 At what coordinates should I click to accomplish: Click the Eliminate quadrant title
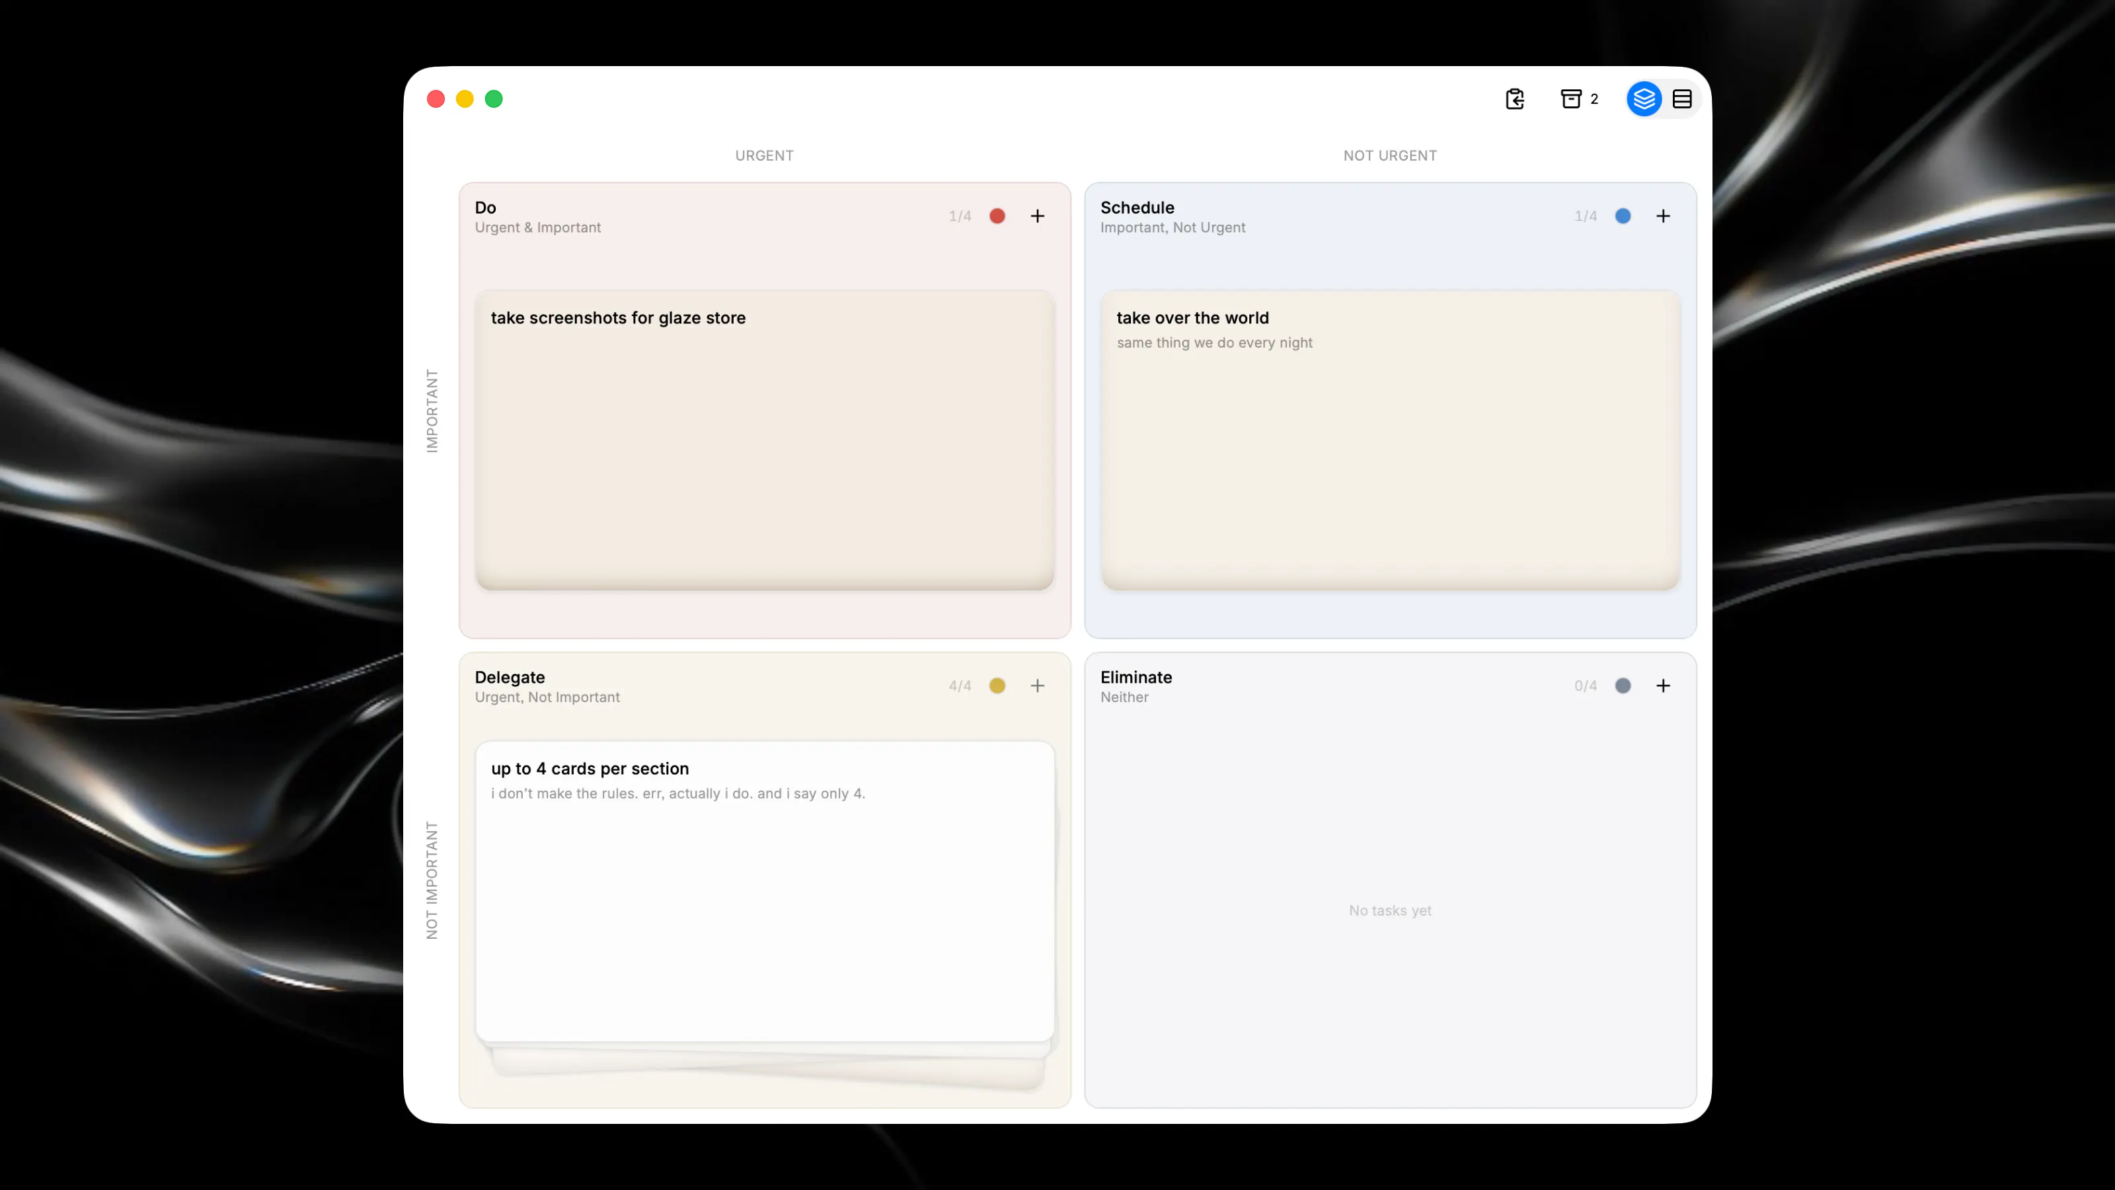tap(1136, 678)
